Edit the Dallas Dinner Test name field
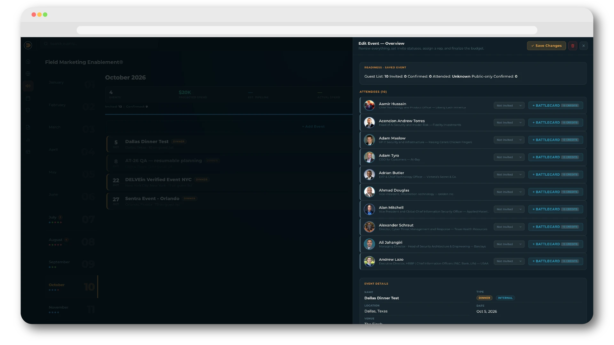The height and width of the screenshot is (345, 614). pos(417,298)
